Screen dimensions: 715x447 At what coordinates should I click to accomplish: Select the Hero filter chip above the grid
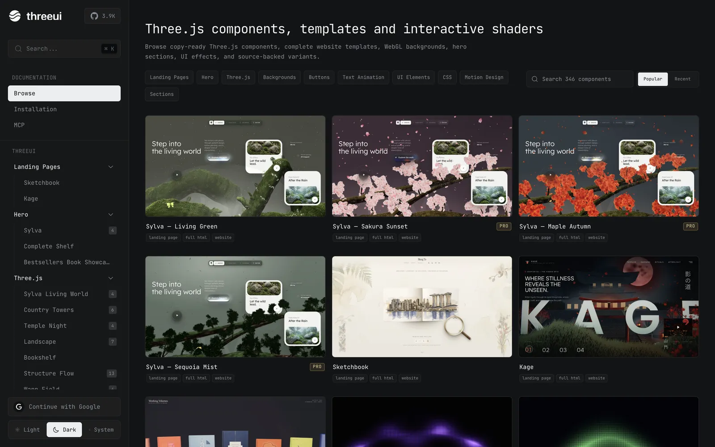(x=207, y=77)
